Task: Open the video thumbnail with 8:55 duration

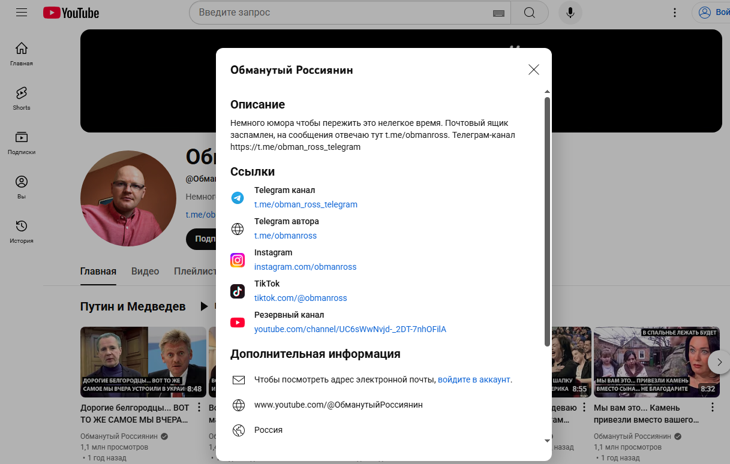Action: tap(572, 362)
